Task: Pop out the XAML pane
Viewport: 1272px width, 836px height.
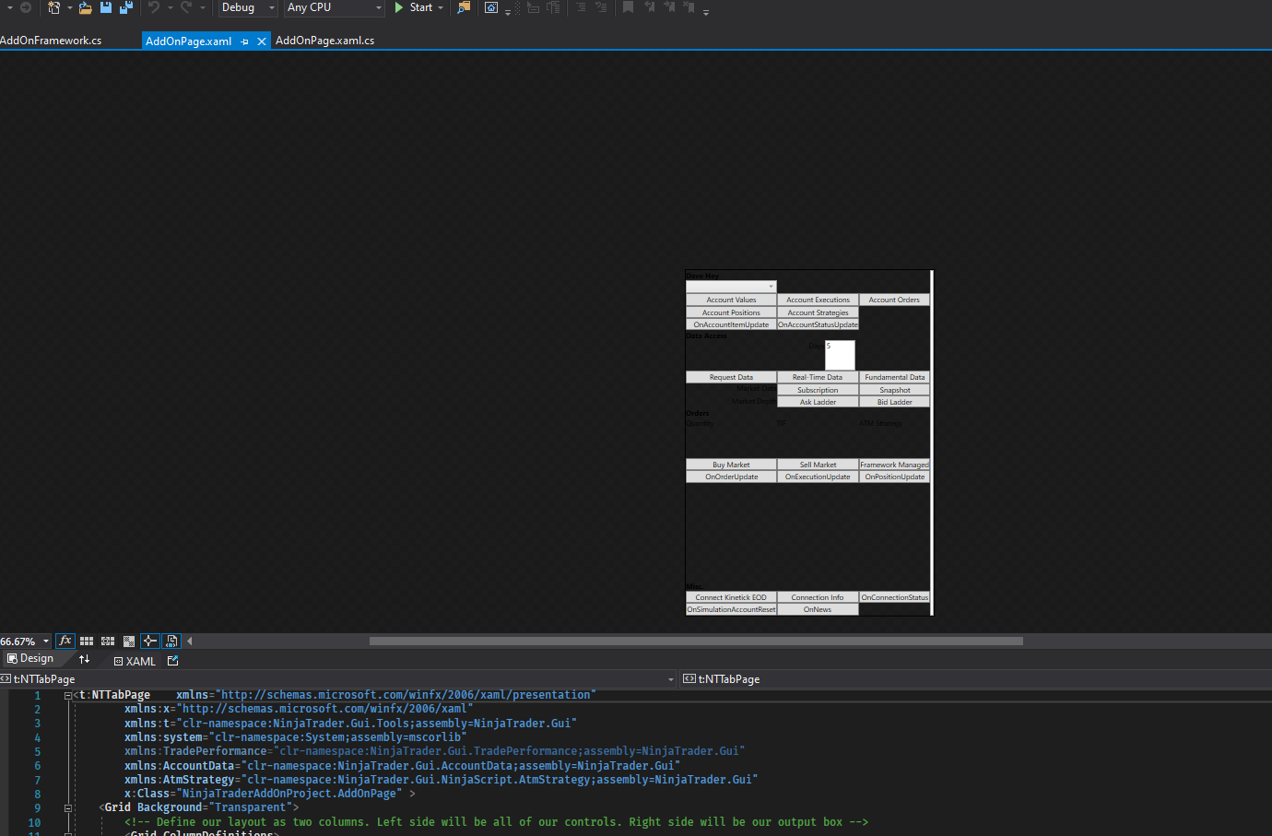Action: coord(172,660)
